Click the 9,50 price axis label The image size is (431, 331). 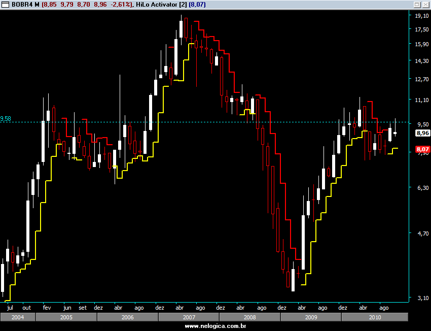[x=423, y=124]
